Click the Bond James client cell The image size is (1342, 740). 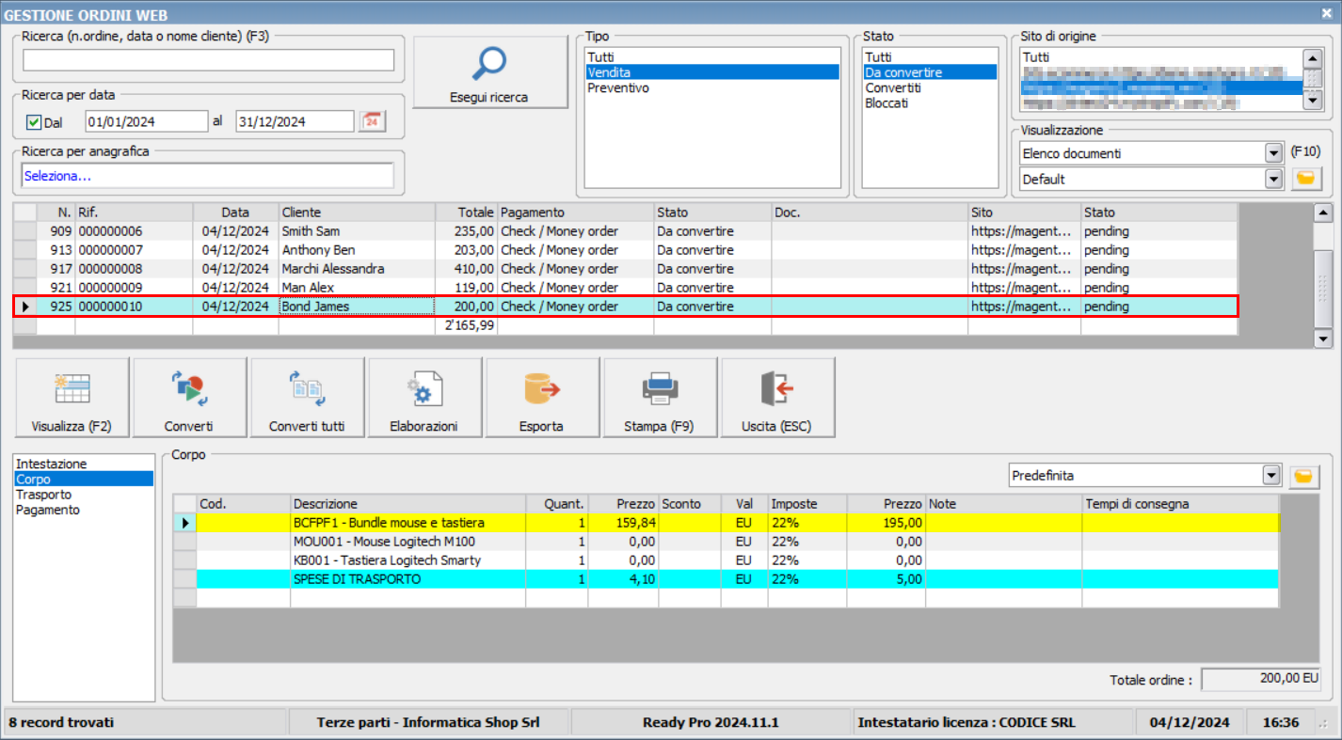pos(357,307)
